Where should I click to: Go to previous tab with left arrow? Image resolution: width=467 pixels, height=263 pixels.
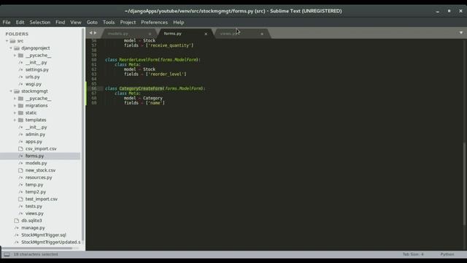pyautogui.click(x=90, y=33)
